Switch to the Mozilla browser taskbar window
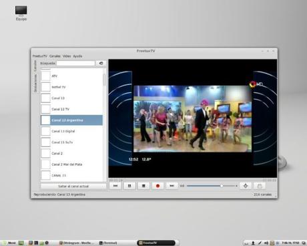Viewport: 307px width, 246px height. click(x=76, y=243)
